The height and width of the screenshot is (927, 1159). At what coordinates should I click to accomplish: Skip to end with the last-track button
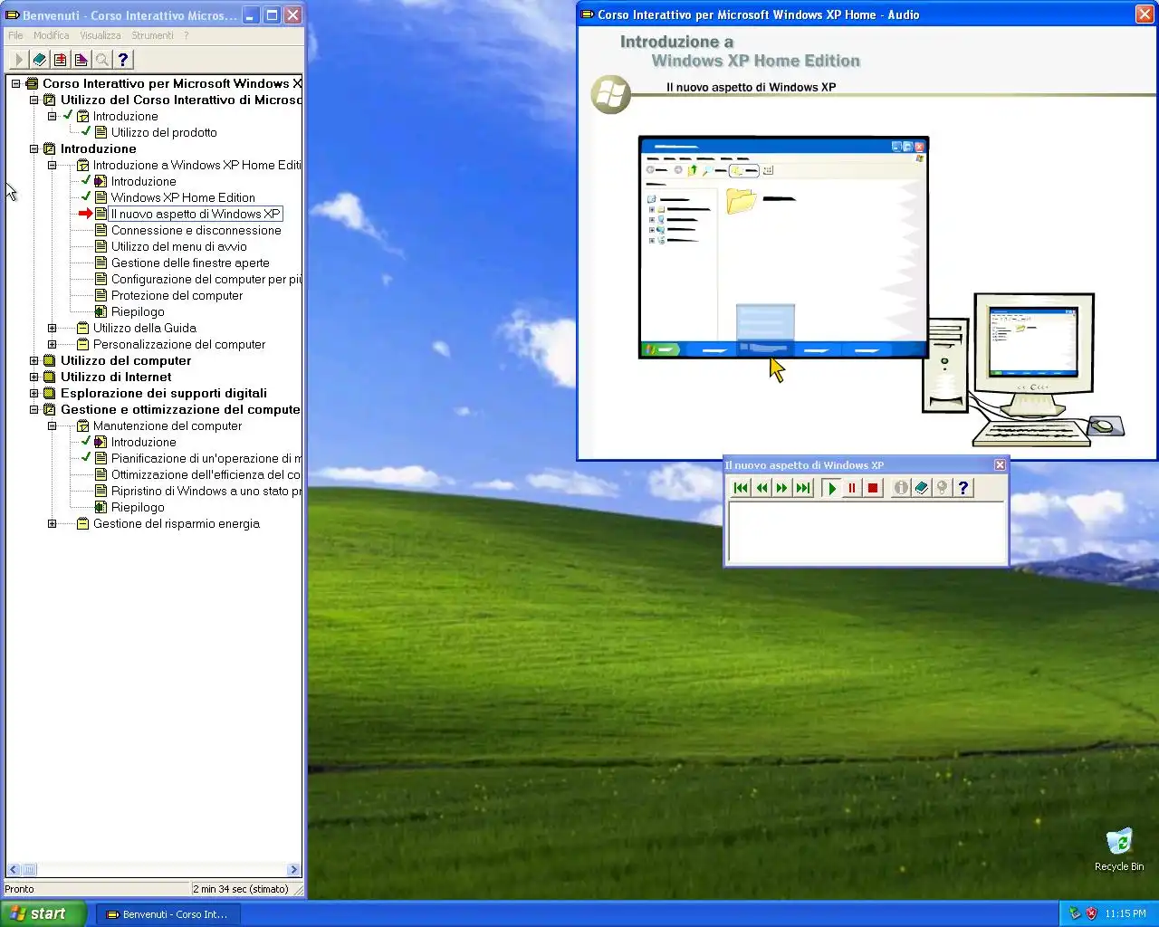pyautogui.click(x=803, y=488)
